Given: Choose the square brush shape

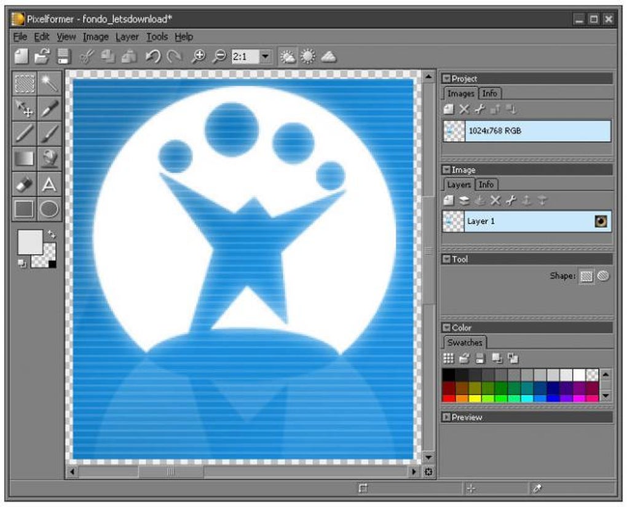Looking at the screenshot, I should tap(586, 276).
